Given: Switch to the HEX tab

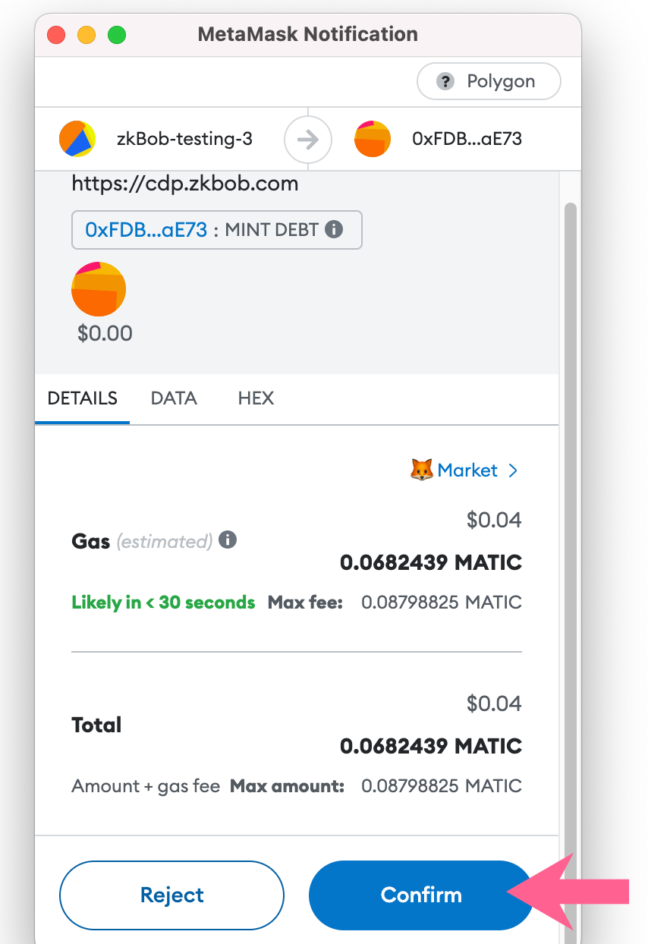Looking at the screenshot, I should [256, 398].
